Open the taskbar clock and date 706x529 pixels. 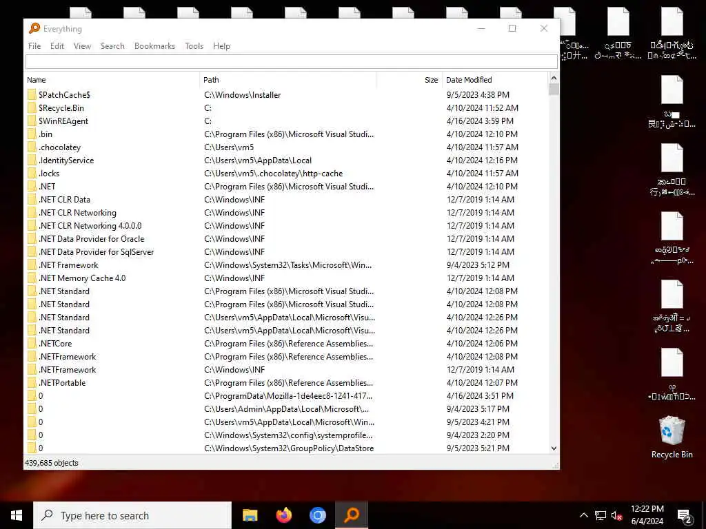(647, 515)
